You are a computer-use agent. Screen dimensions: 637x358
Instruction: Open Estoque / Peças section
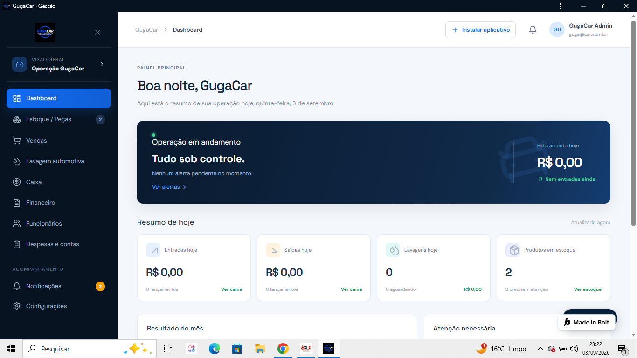pyautogui.click(x=59, y=119)
